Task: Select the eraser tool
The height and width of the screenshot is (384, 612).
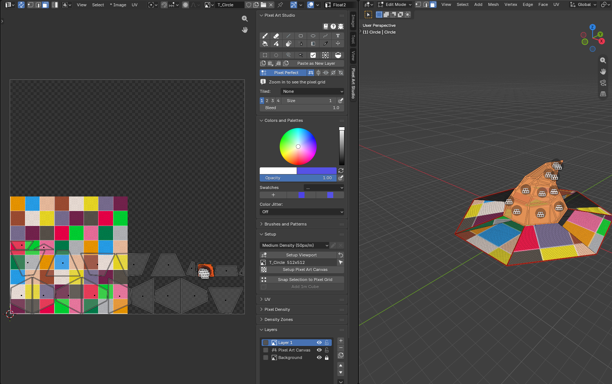Action: [276, 36]
